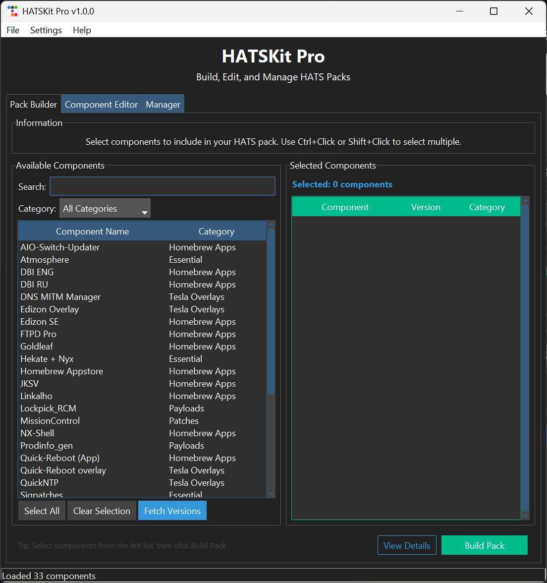Open the Settings menu

pos(46,30)
